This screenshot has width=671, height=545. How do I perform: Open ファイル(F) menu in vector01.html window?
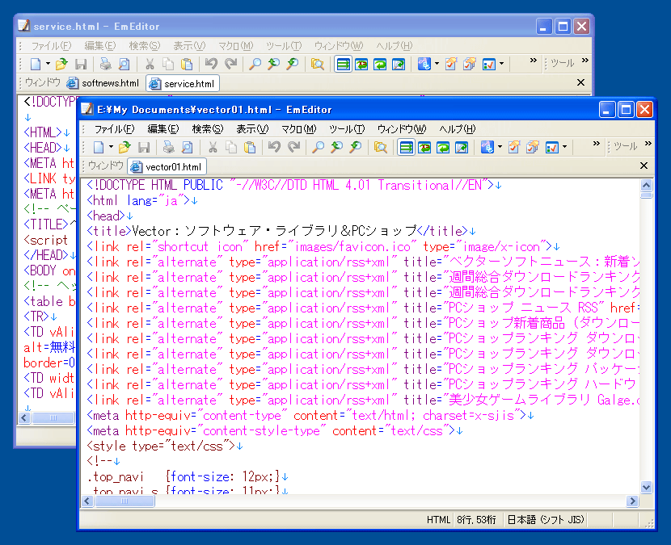114,128
